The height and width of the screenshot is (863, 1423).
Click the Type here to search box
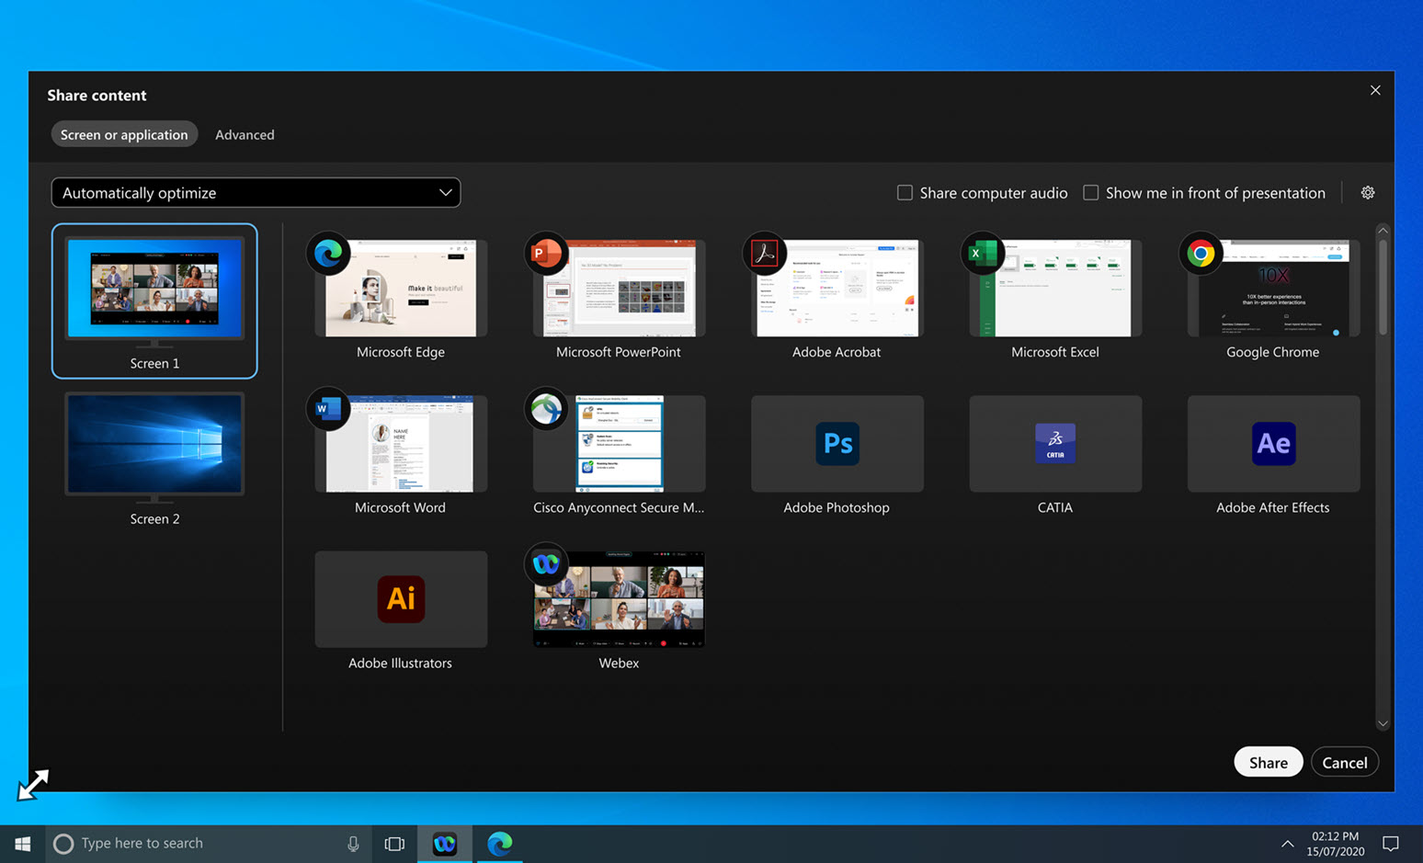[x=208, y=844]
